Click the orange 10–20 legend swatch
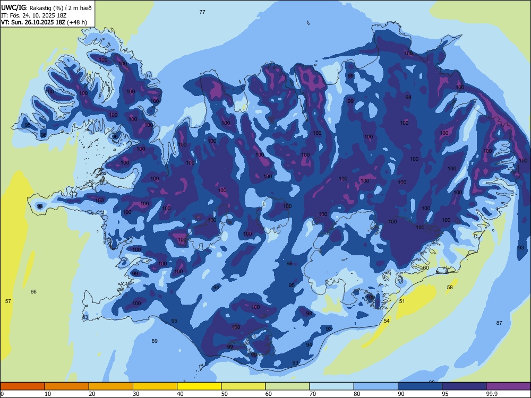 tap(67, 386)
